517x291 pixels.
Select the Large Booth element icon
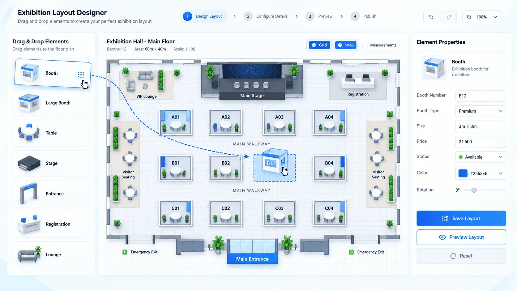(x=29, y=103)
